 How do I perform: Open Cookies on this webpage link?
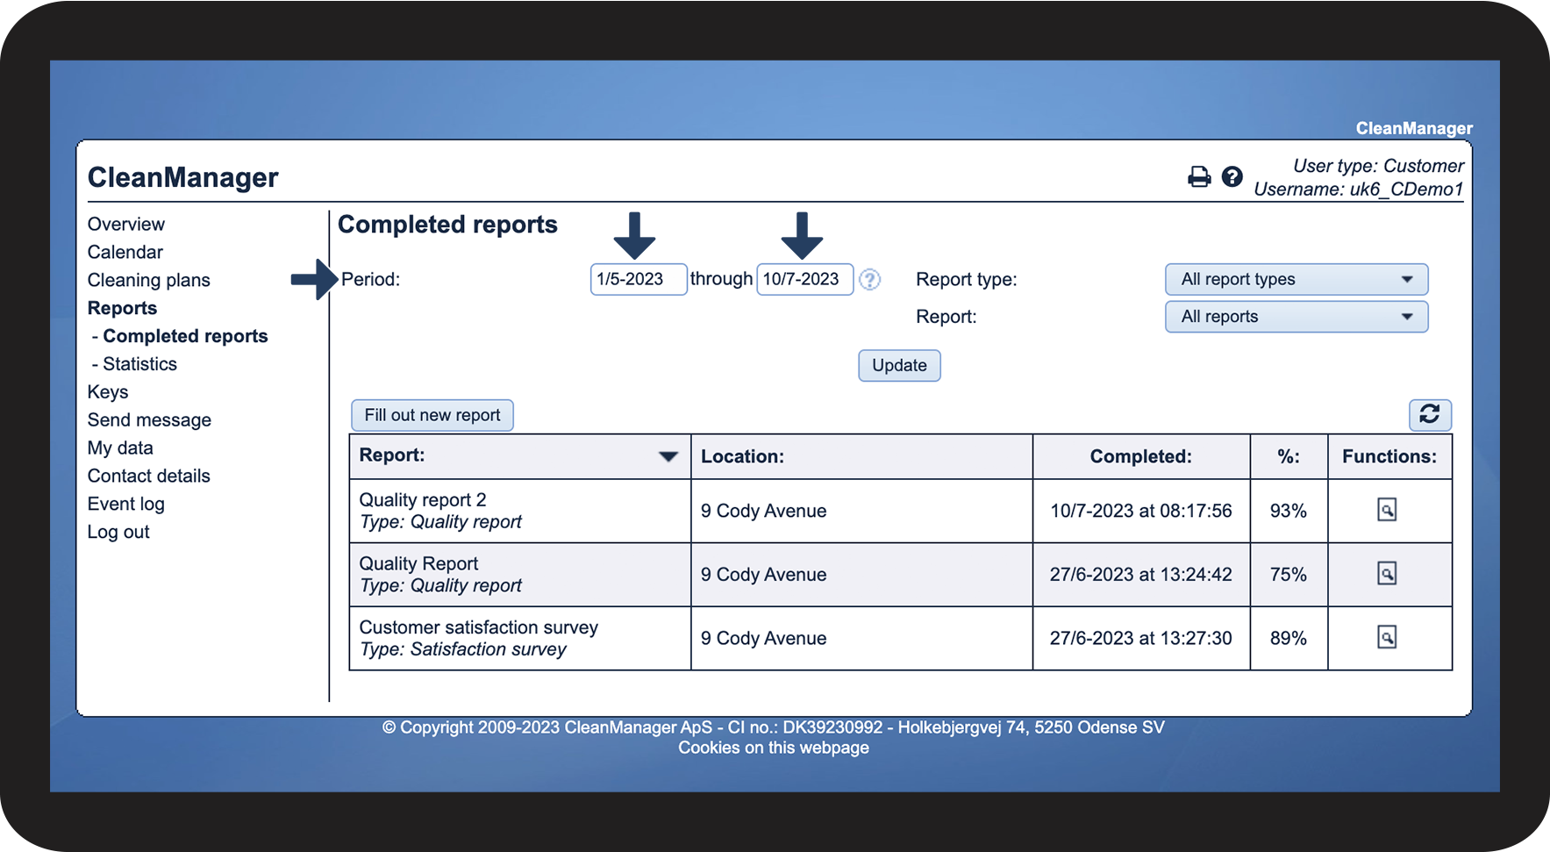tap(773, 748)
